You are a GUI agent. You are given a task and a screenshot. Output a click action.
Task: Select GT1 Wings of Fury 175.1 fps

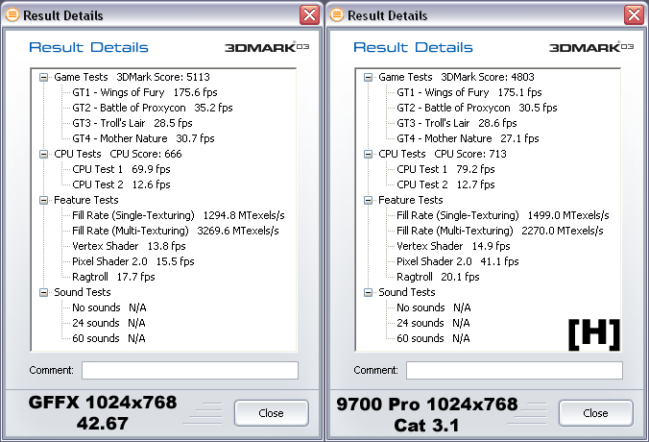click(469, 92)
